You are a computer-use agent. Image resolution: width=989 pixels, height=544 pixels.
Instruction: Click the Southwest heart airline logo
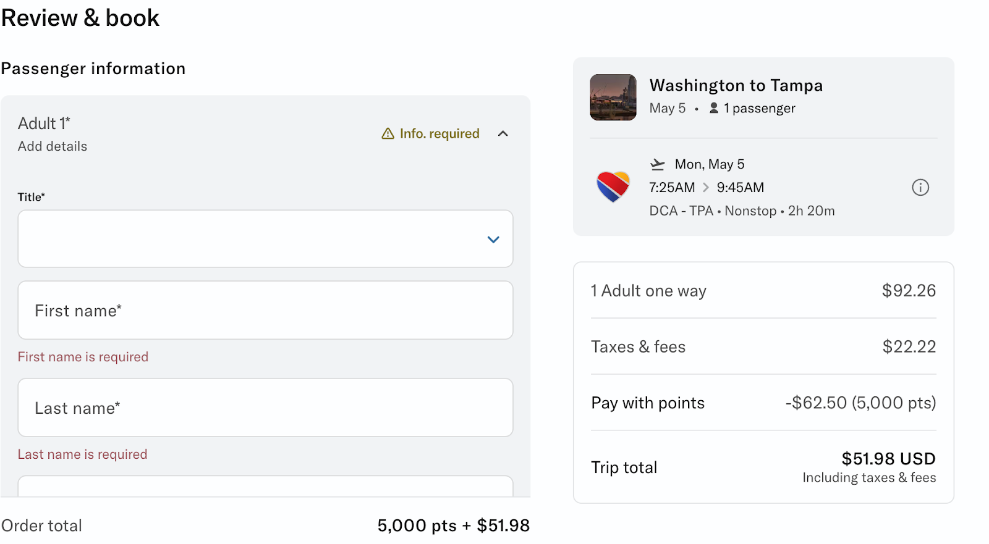[613, 186]
